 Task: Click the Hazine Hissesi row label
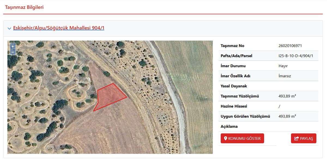tap(234, 106)
